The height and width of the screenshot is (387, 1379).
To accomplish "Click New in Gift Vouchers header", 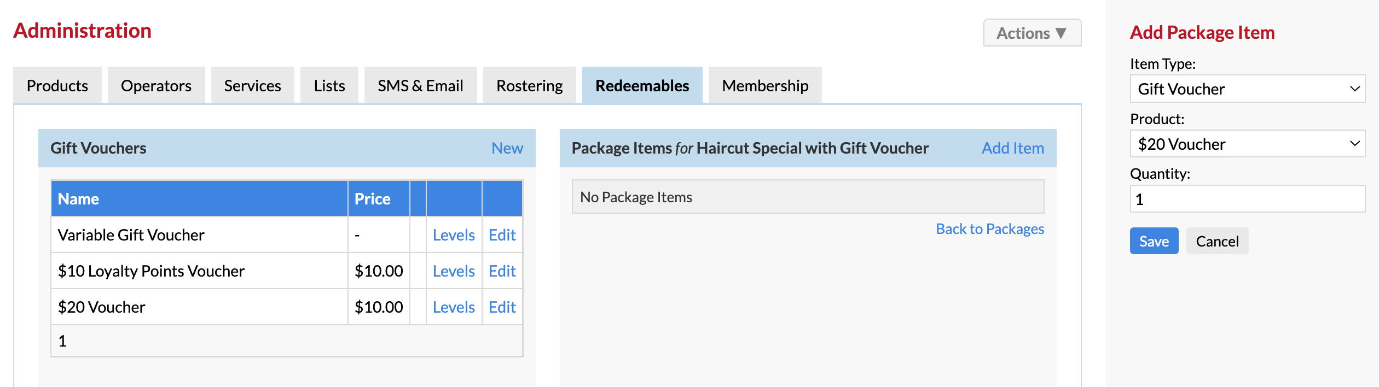I will coord(507,148).
